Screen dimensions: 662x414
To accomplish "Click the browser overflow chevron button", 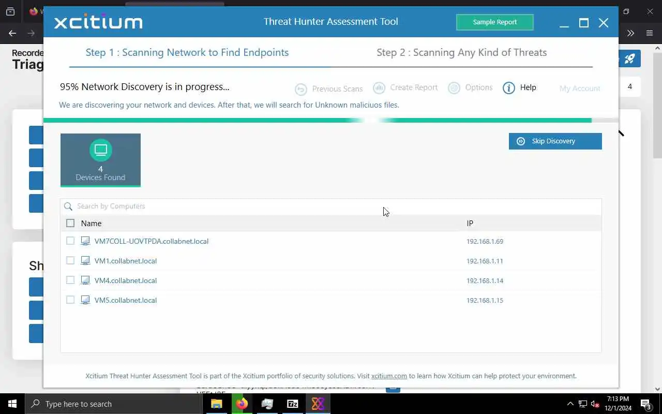I will click(630, 33).
